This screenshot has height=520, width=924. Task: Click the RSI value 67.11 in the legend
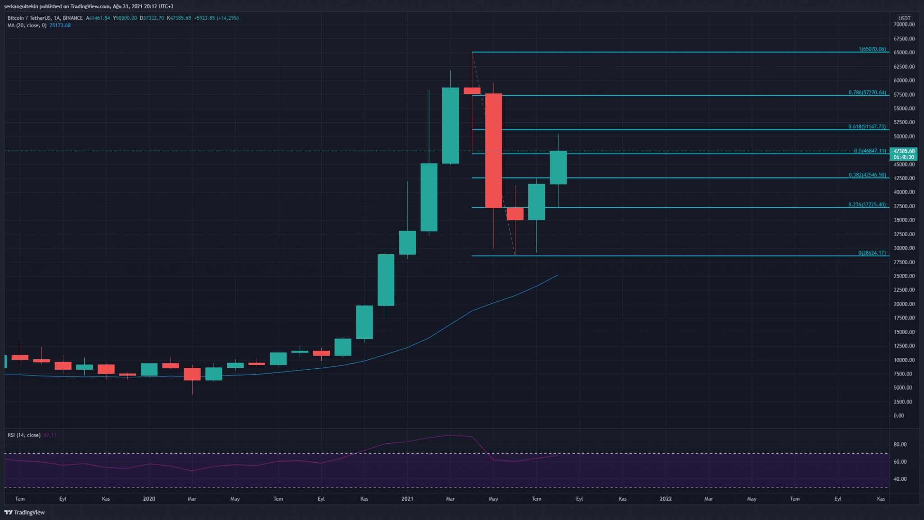point(50,435)
